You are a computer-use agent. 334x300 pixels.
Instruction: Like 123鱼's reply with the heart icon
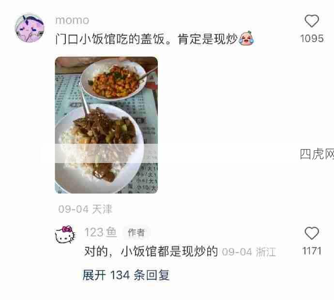coord(312,233)
